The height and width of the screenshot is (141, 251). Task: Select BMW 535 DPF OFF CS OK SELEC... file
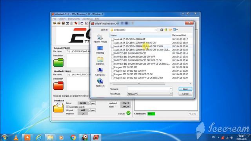140,63
